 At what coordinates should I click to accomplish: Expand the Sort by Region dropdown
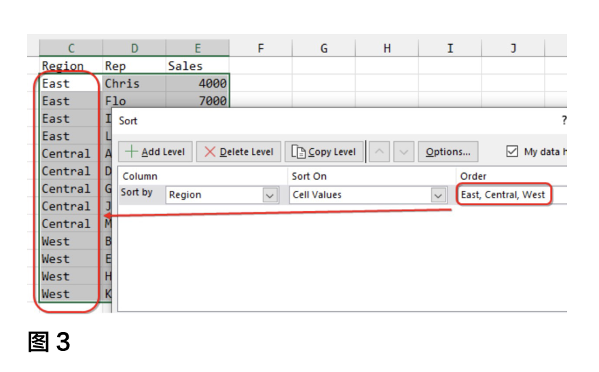pyautogui.click(x=270, y=195)
